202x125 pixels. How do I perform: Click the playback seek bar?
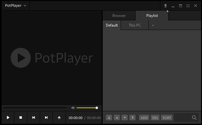click(x=35, y=108)
